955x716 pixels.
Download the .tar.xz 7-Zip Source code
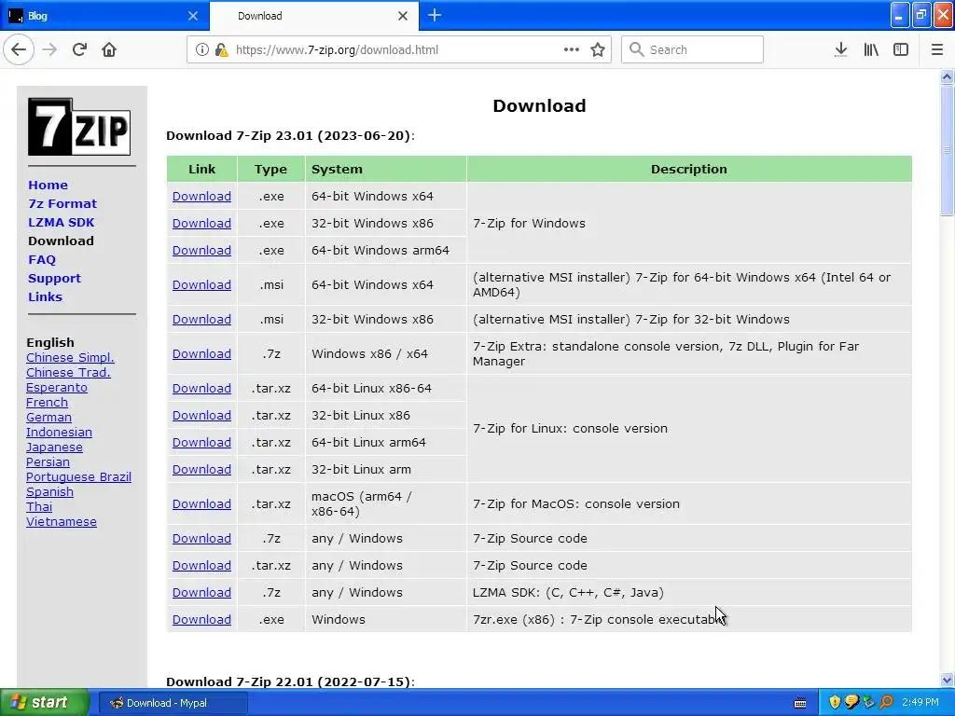coord(201,566)
